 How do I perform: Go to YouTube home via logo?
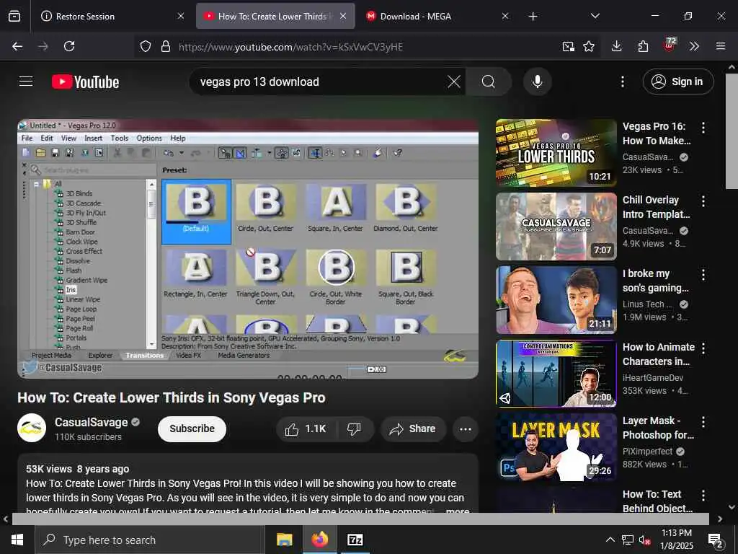click(x=85, y=82)
